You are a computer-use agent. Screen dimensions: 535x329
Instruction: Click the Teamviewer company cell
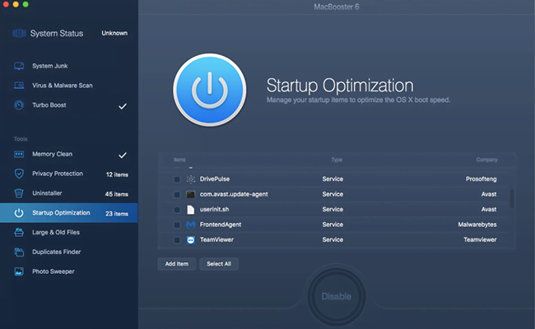click(480, 239)
